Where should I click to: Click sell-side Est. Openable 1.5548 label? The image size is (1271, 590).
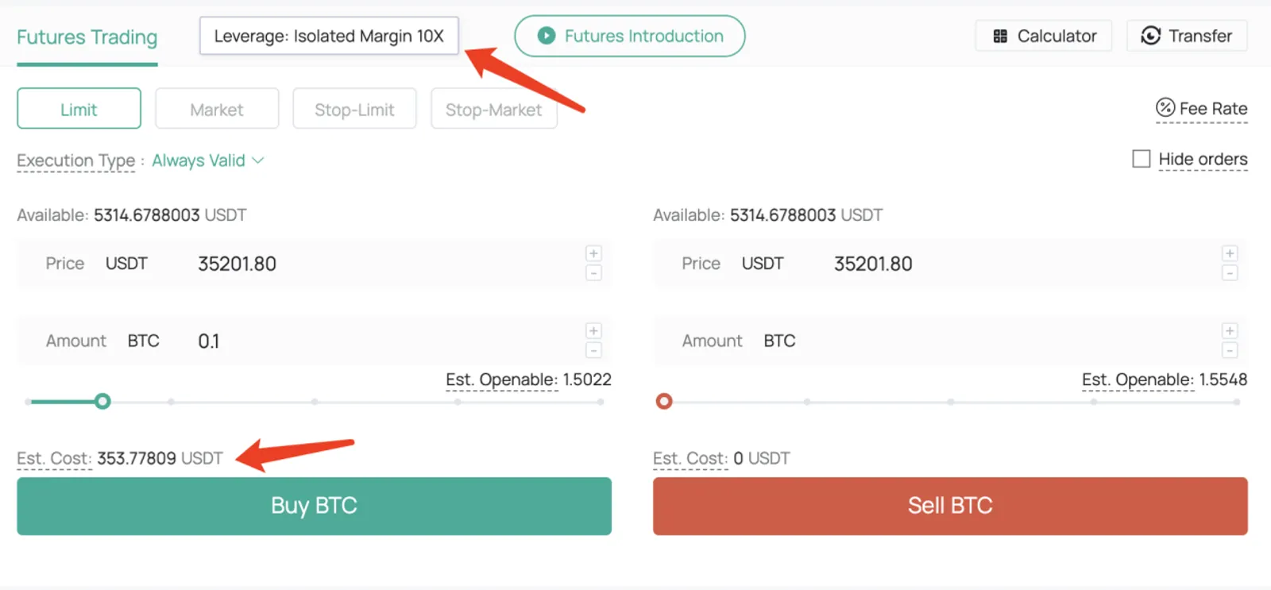[1165, 380]
